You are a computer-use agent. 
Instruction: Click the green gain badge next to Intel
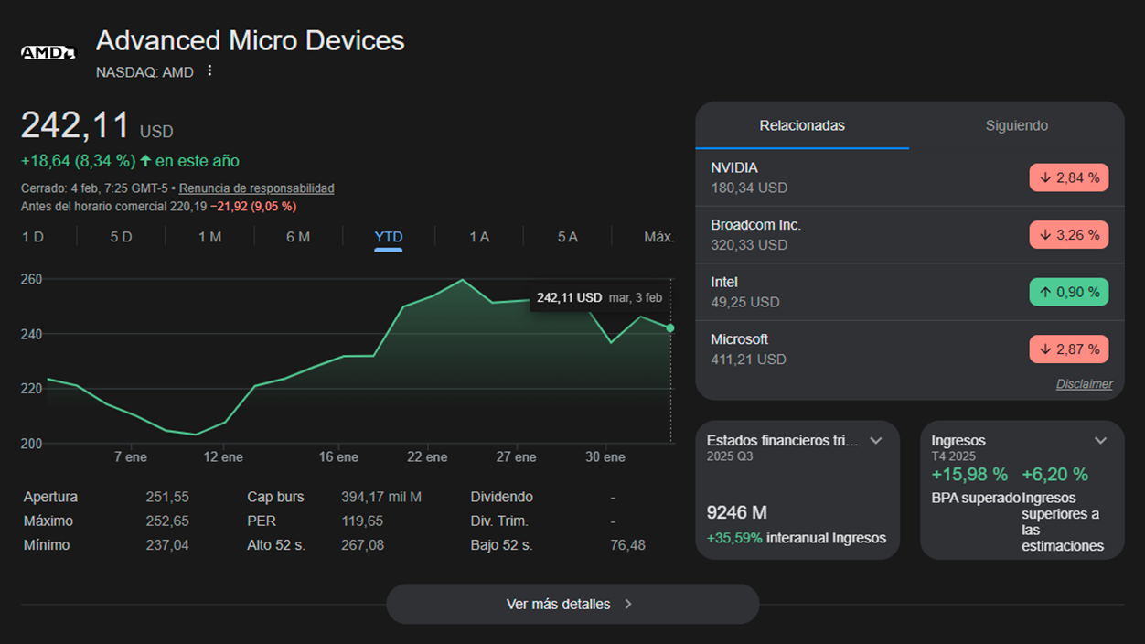point(1068,292)
